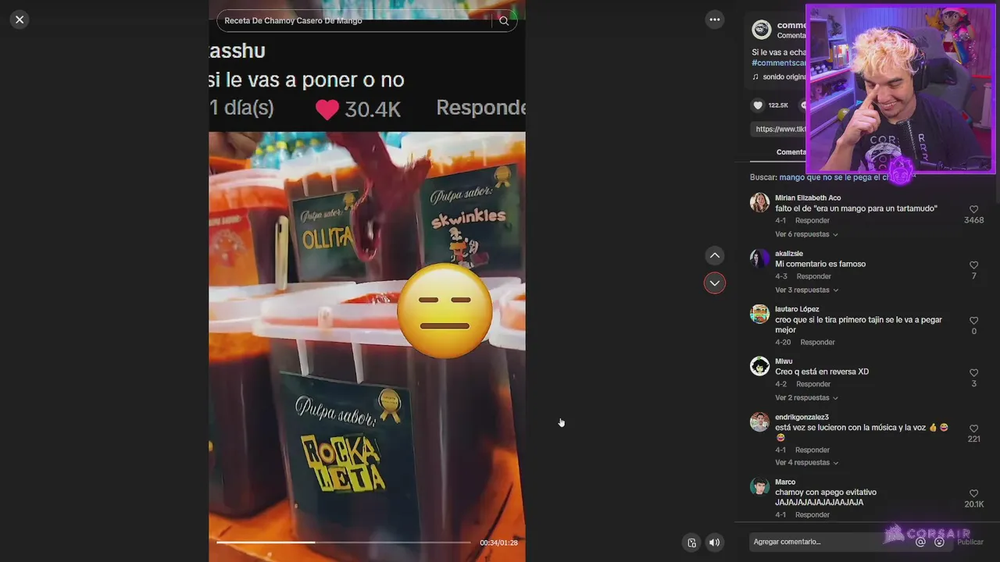Expand 'Ver 2 respuestas' under Miwu
The width and height of the screenshot is (1000, 562).
coord(806,398)
